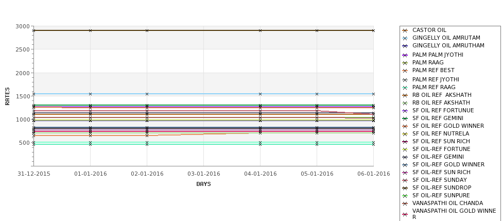Click the SF OIL REF GOLD WINNER marker

(405, 126)
